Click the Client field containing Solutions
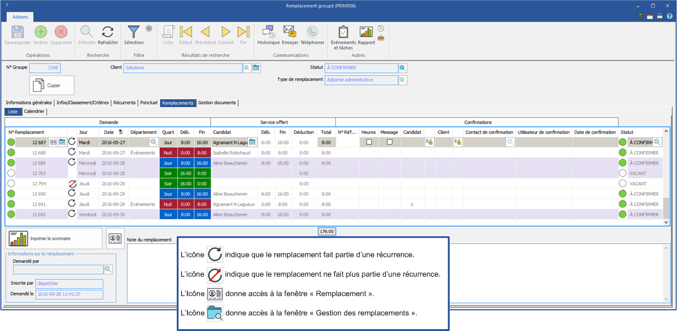This screenshot has height=331, width=677. point(183,68)
